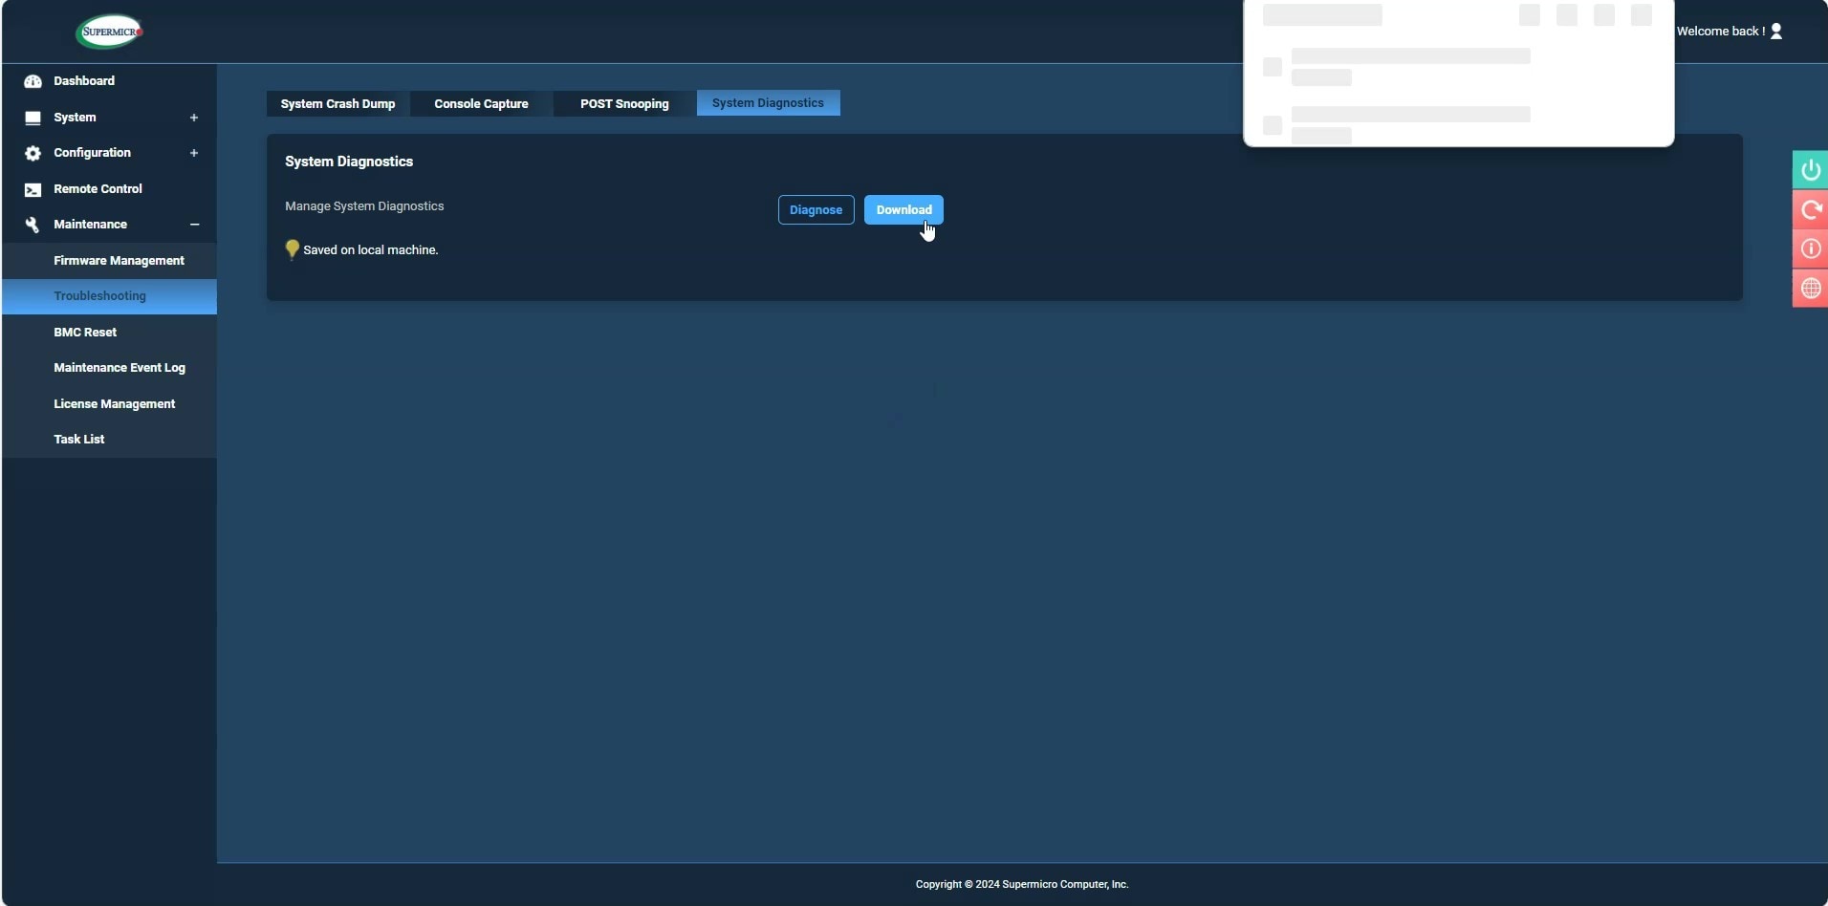Open the BMC Reset page
Screen dimensions: 1828x906
[85, 332]
